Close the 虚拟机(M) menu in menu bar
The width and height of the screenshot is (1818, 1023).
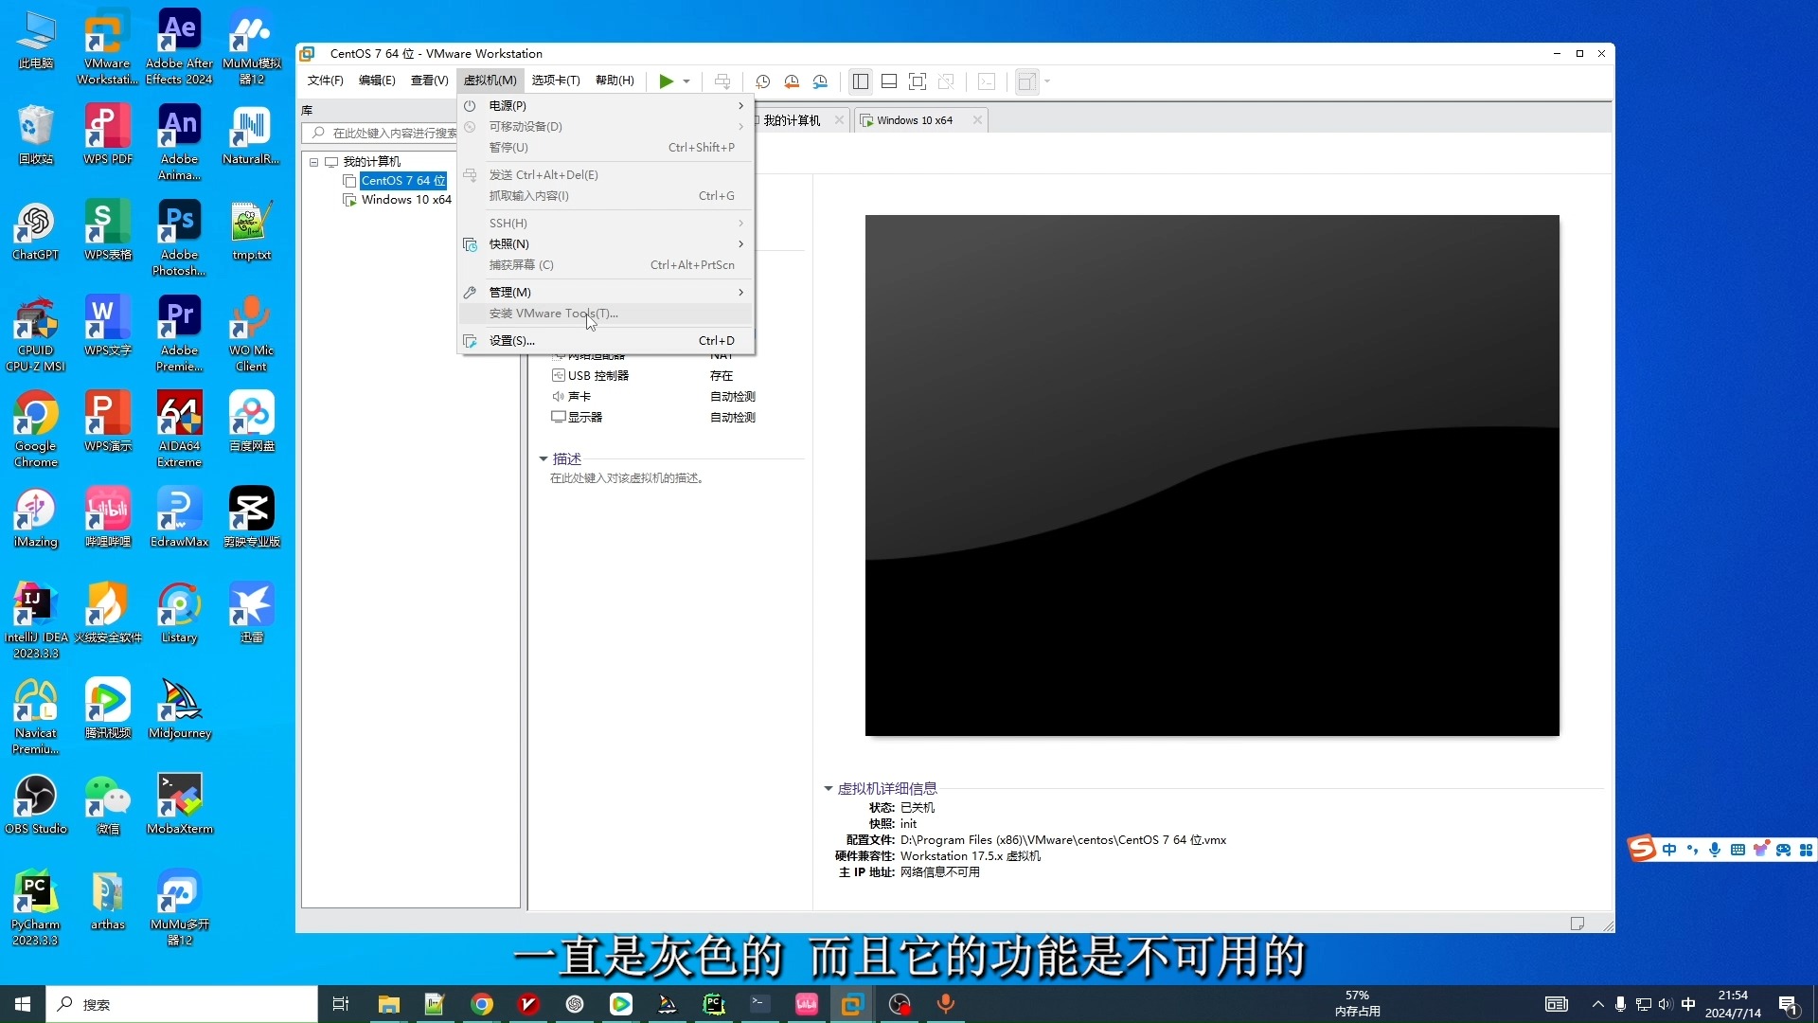pyautogui.click(x=490, y=81)
